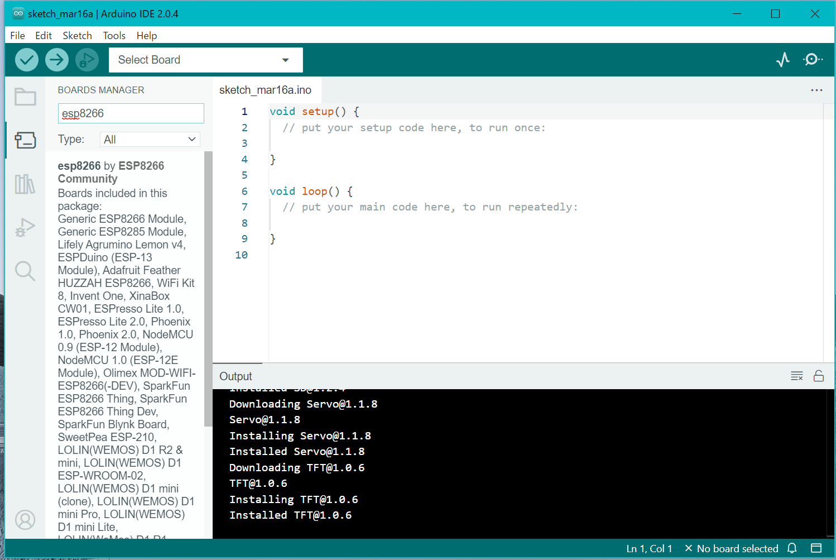The width and height of the screenshot is (836, 560).
Task: Toggle the bottom panel visibility icon
Action: coord(816,548)
